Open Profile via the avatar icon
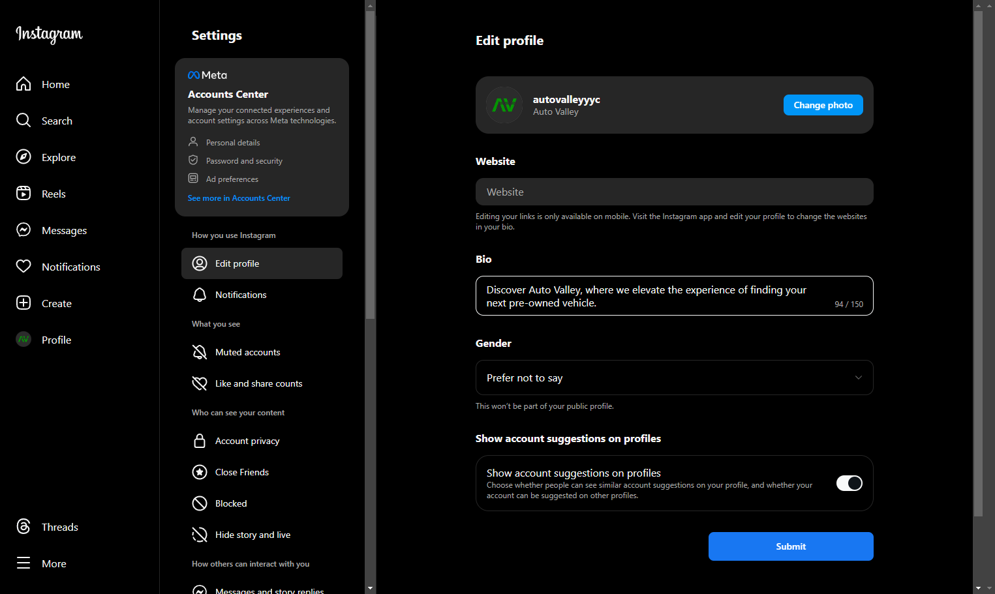Screen dimensions: 995x594 tap(23, 340)
